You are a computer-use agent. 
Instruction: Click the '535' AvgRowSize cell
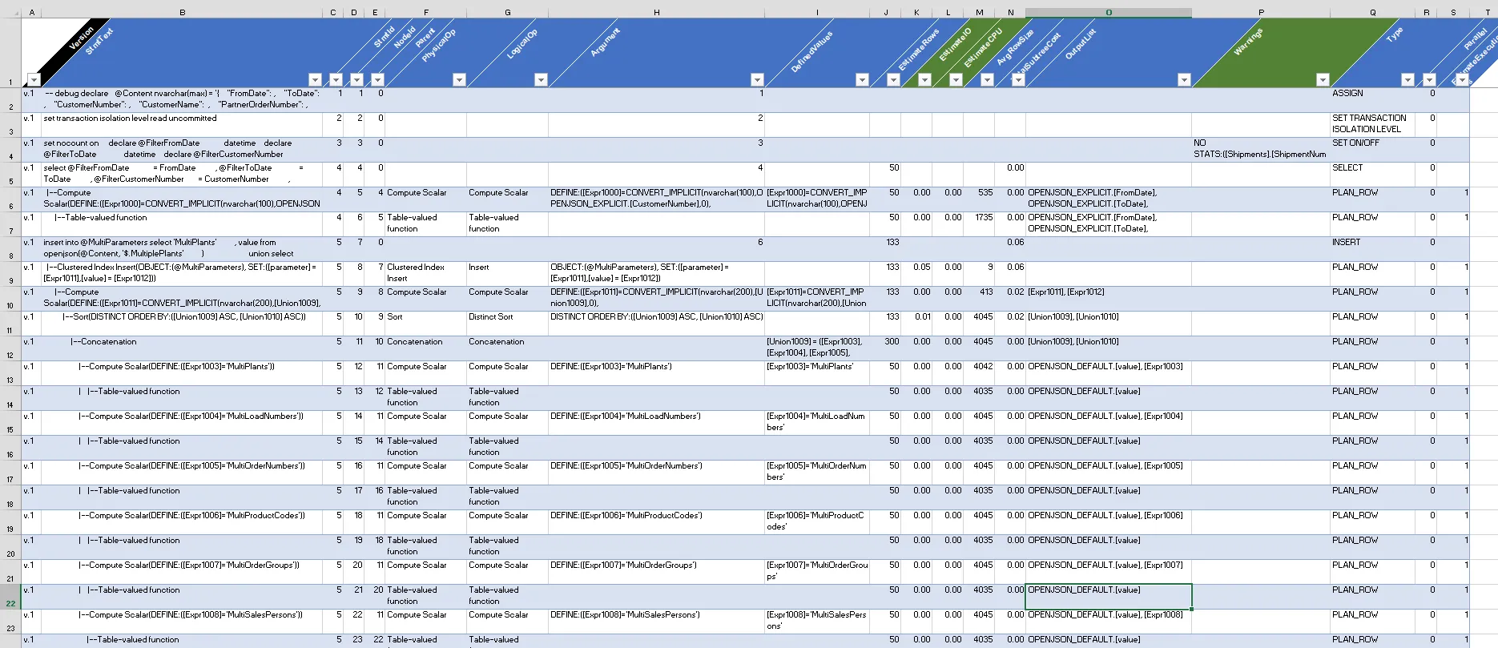click(979, 199)
